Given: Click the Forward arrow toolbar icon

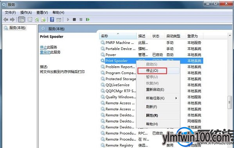Looking at the screenshot, I should [x=12, y=20].
